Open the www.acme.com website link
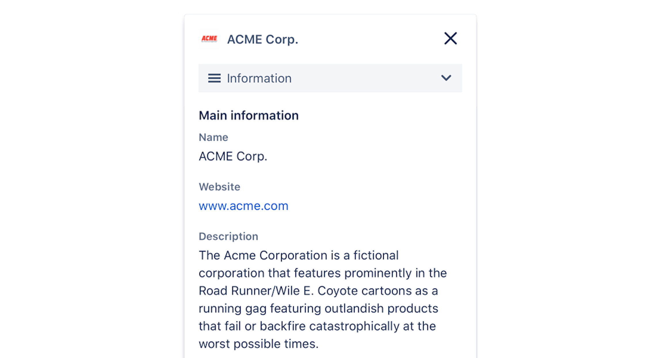This screenshot has height=358, width=656. pos(243,206)
